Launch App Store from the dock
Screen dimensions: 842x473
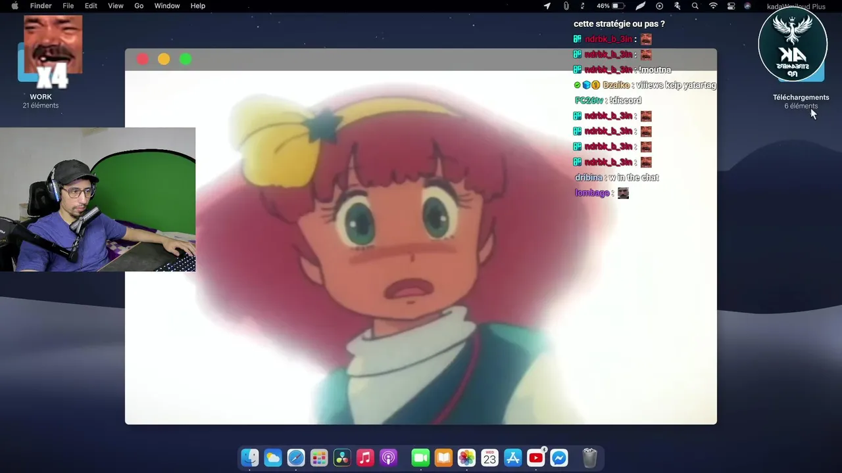512,458
